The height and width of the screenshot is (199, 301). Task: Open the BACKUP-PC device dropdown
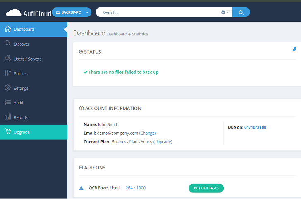tap(72, 12)
